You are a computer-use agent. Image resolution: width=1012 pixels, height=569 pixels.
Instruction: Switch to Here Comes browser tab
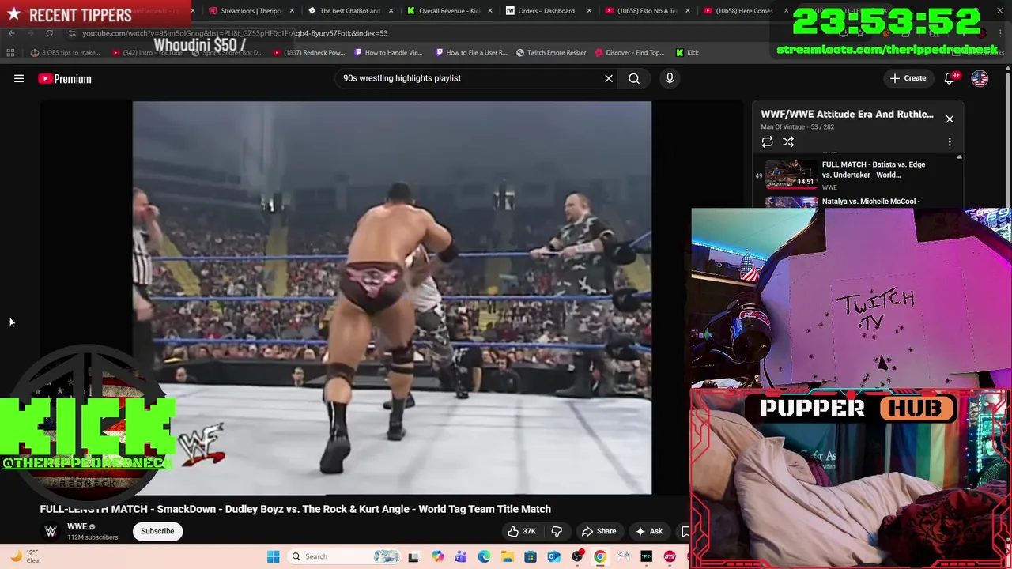(x=745, y=11)
